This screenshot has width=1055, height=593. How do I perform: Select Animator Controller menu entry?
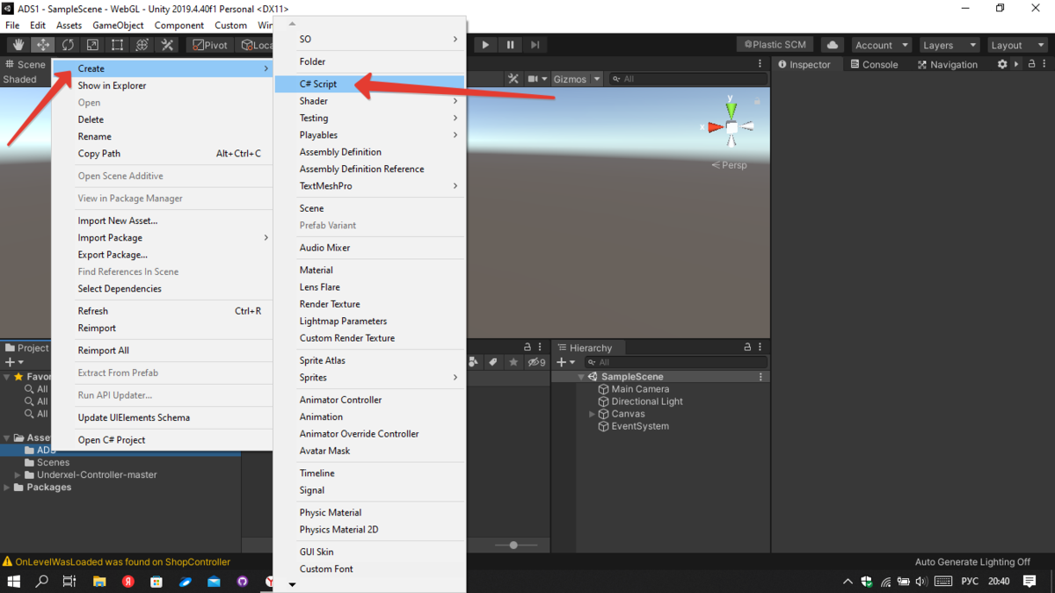[x=369, y=400]
